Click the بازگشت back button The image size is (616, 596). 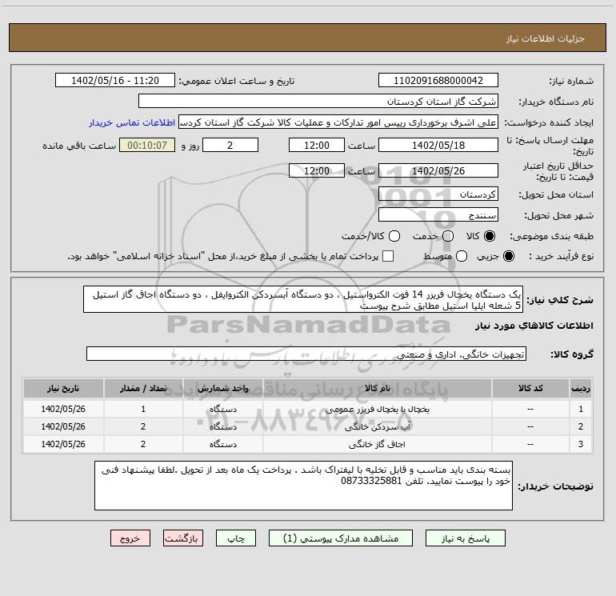point(183,538)
